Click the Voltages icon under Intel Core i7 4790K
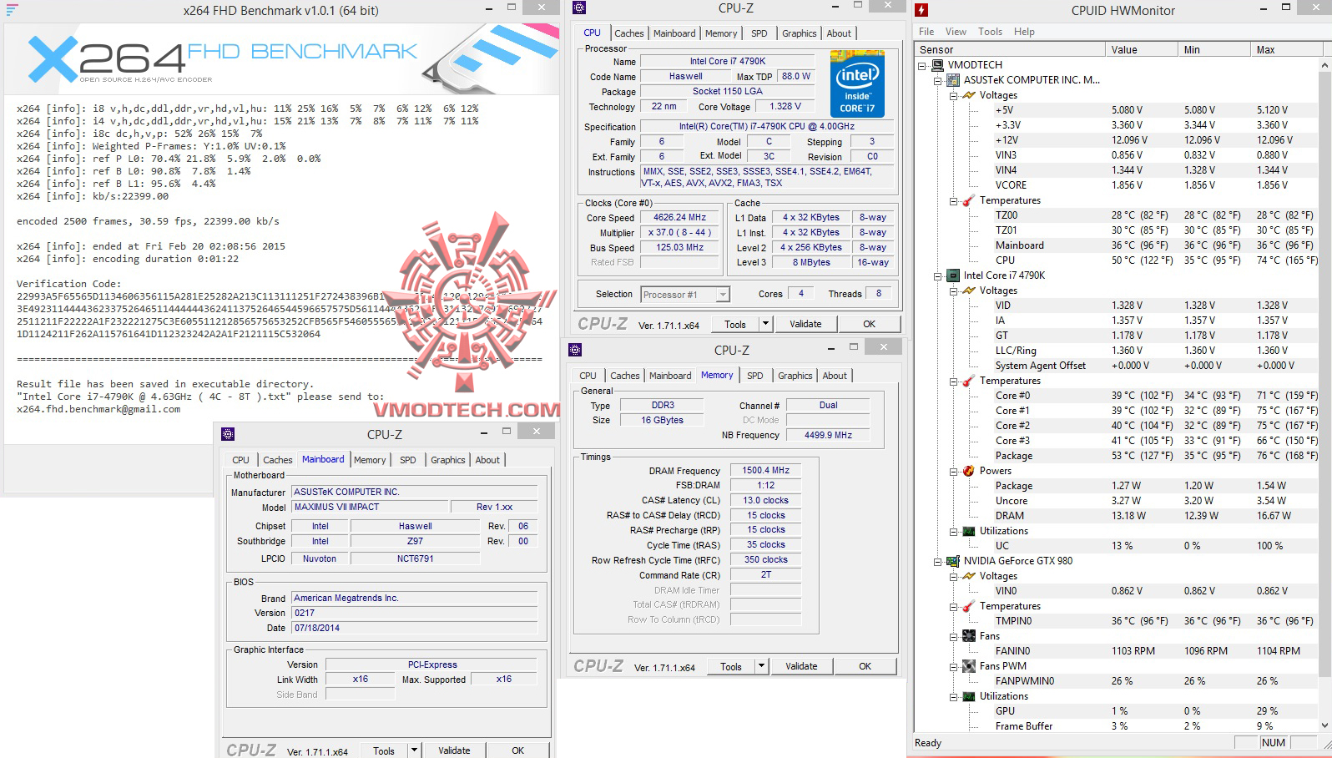This screenshot has height=758, width=1332. point(968,291)
